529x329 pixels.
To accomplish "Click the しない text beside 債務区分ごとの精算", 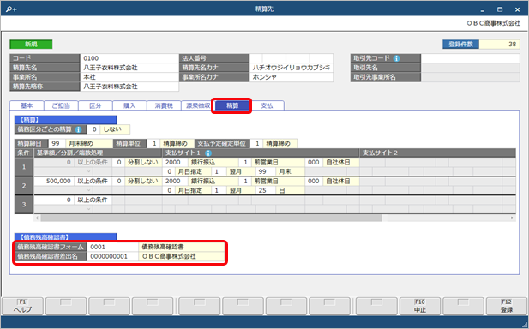I will tap(111, 129).
